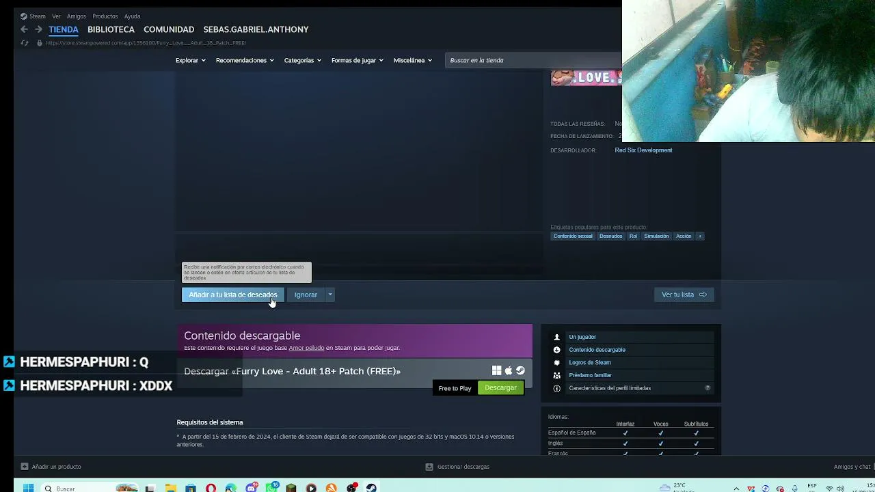Open the Amor peludo base game link

pyautogui.click(x=306, y=348)
